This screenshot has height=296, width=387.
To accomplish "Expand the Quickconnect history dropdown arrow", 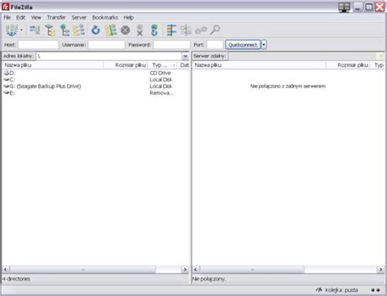I will pos(264,45).
